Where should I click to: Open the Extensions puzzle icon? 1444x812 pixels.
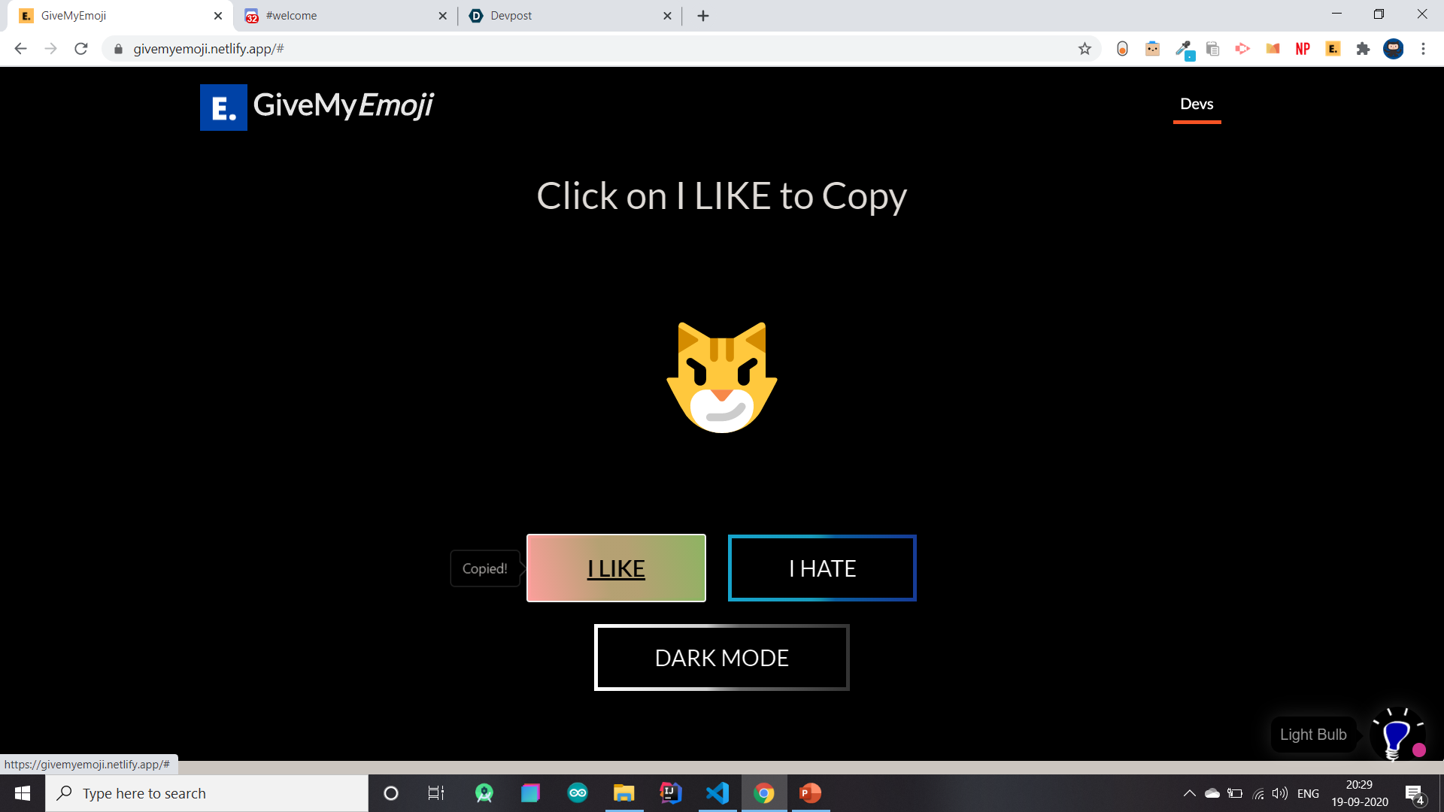(1363, 49)
